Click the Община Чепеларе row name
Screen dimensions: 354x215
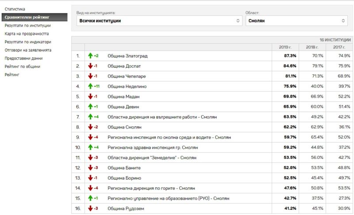point(127,76)
